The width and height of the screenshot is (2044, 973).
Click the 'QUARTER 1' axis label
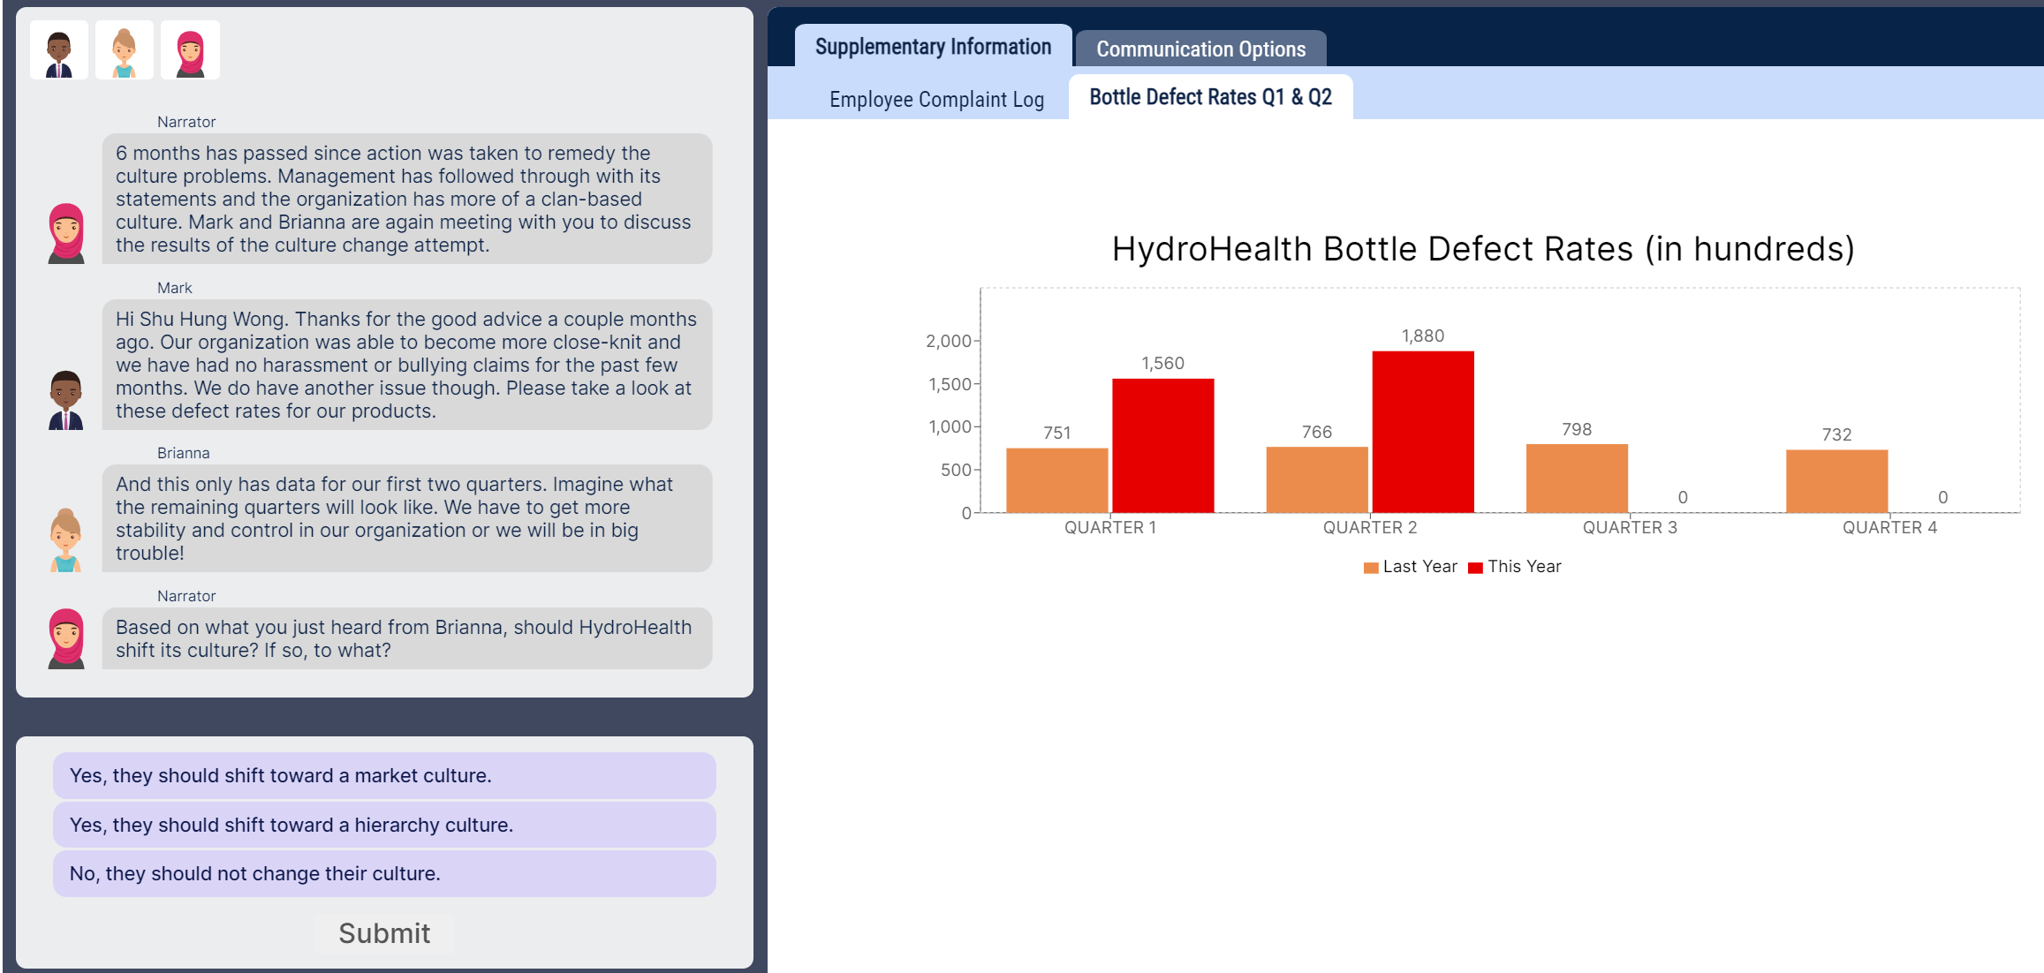[1109, 528]
